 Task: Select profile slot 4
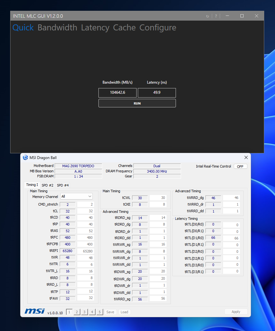[x=92, y=312]
